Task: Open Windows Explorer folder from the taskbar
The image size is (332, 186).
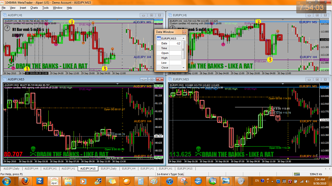Action: pos(68,181)
